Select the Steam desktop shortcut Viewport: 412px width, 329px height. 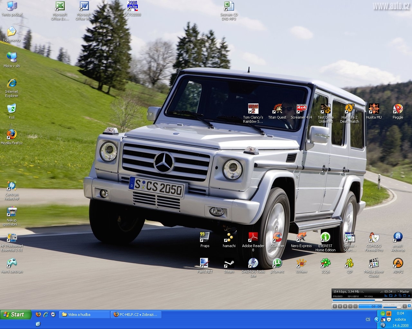(229, 266)
